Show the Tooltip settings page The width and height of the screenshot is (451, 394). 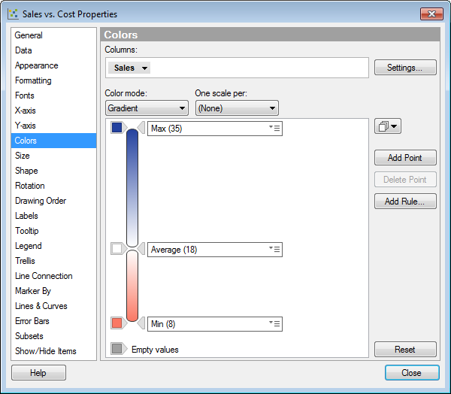pos(54,231)
